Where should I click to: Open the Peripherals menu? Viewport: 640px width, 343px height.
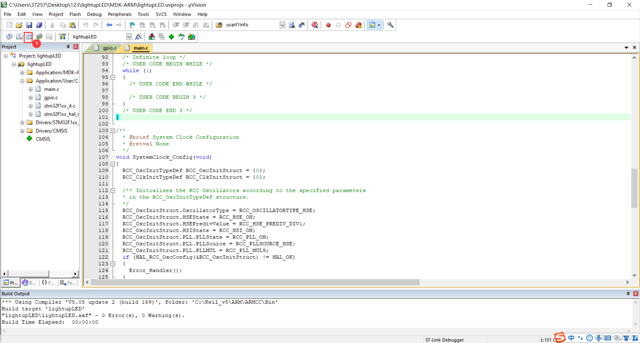[120, 14]
